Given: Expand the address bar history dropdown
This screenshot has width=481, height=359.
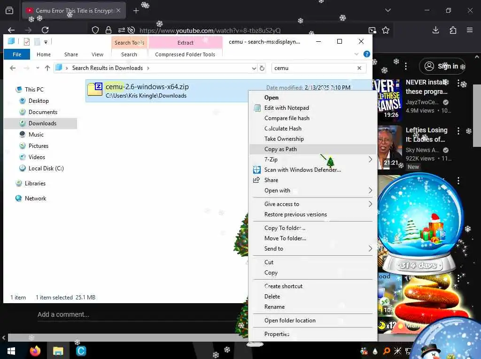Looking at the screenshot, I should [x=254, y=69].
